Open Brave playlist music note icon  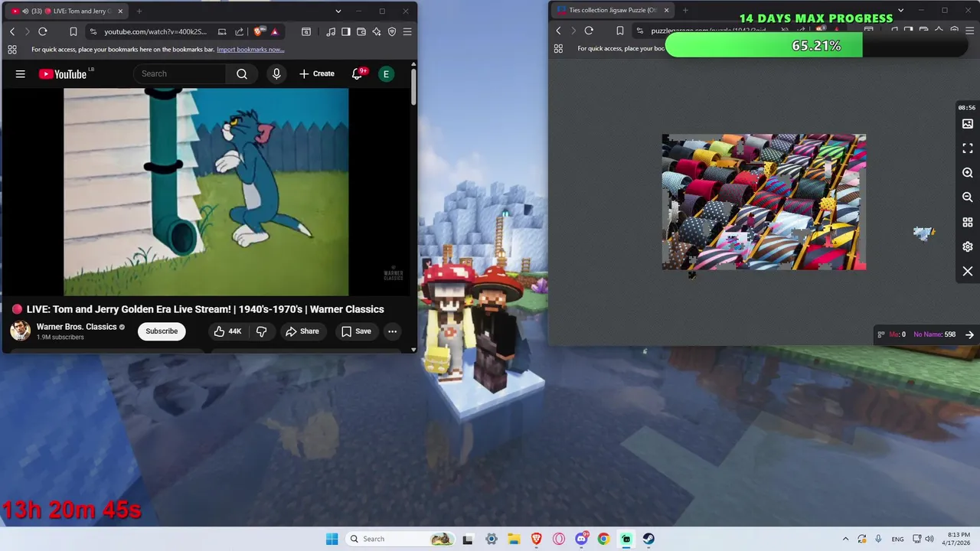click(x=331, y=31)
